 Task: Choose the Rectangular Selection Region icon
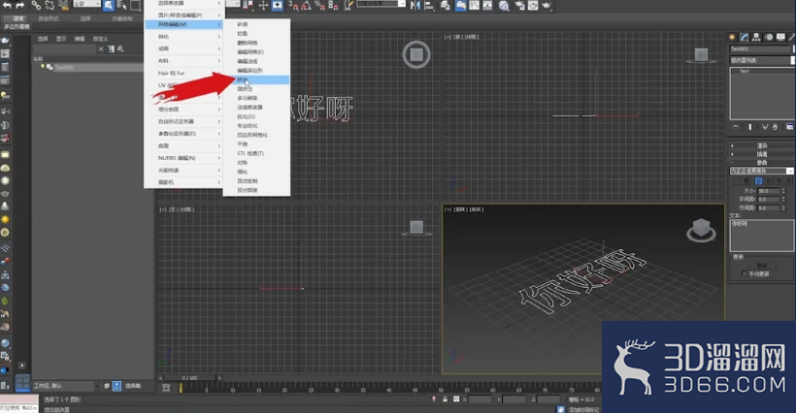tap(136, 6)
